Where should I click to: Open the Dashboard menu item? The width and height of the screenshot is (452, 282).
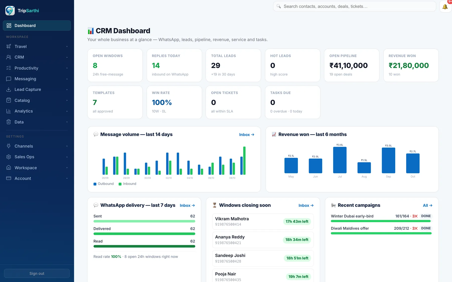pos(37,26)
